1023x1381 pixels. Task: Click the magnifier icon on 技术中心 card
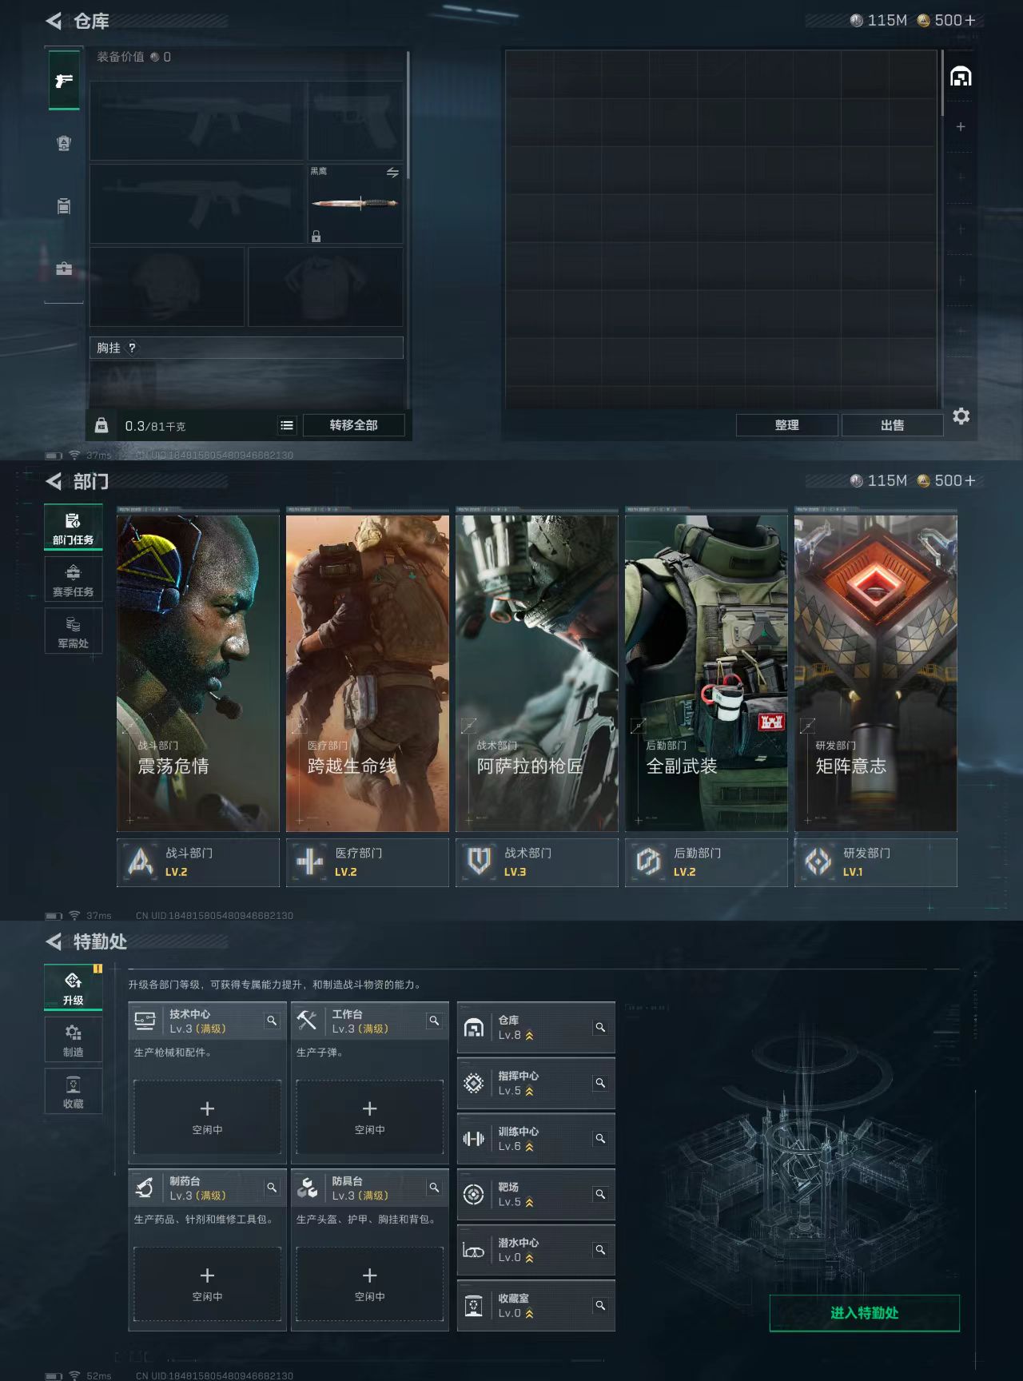pos(272,1021)
